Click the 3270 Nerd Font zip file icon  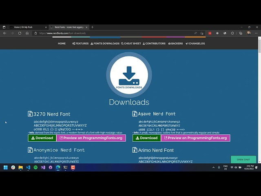(30, 114)
